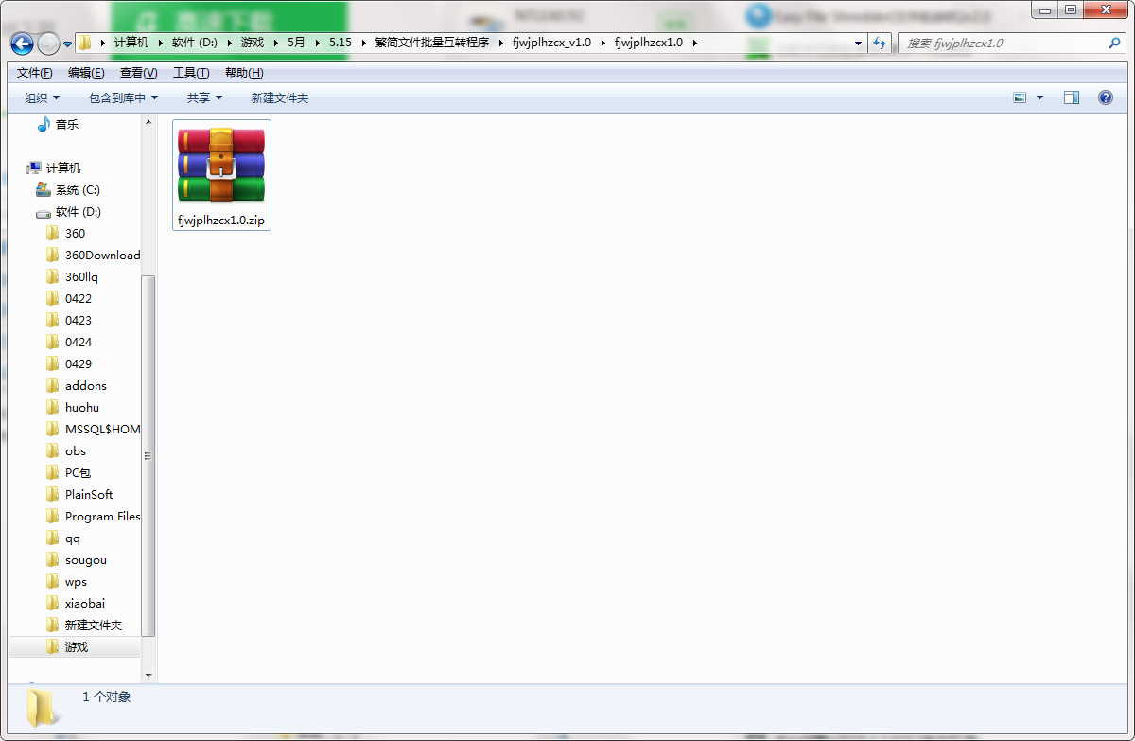Click the folder icon beside Program Files

(53, 516)
